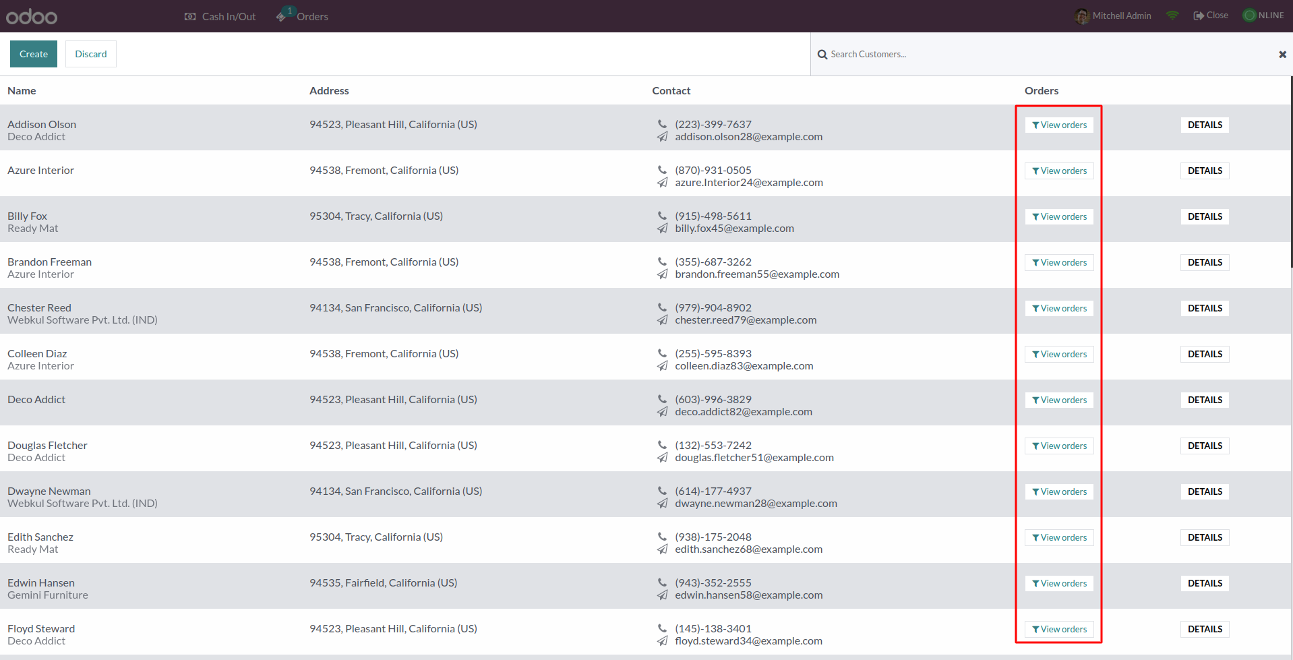
Task: View orders for Edith Sanchez
Action: [1059, 537]
